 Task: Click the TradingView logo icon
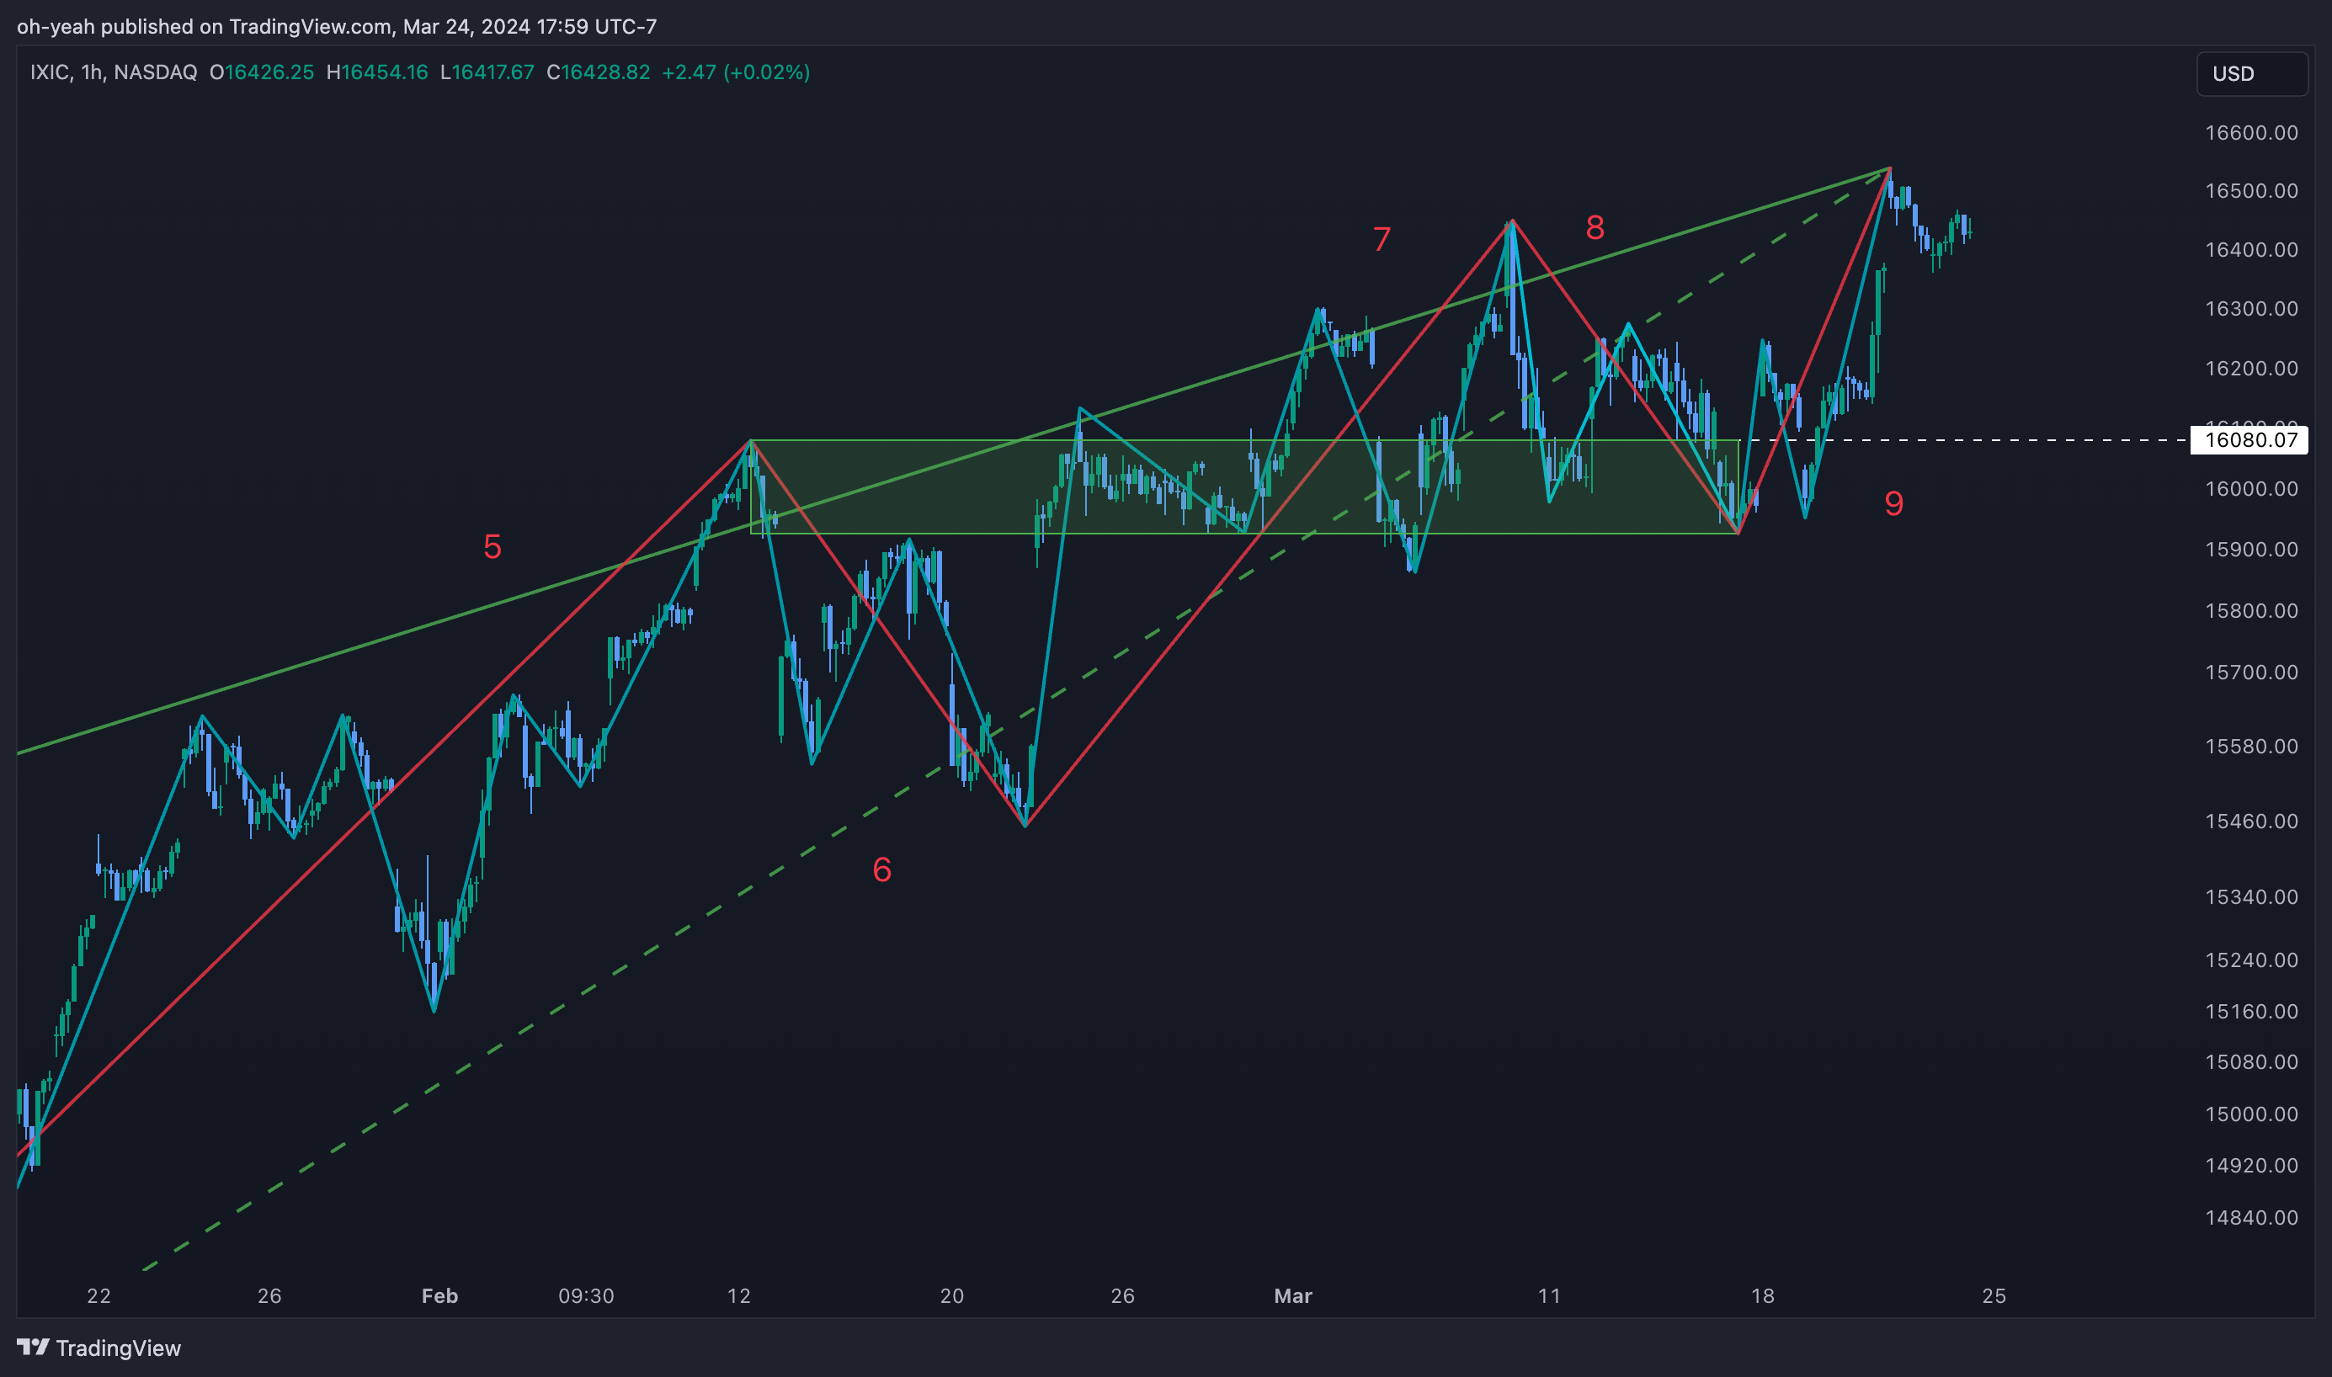[x=33, y=1347]
